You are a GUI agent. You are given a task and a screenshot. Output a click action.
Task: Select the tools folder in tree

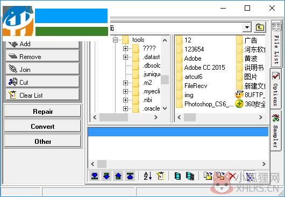click(x=138, y=40)
